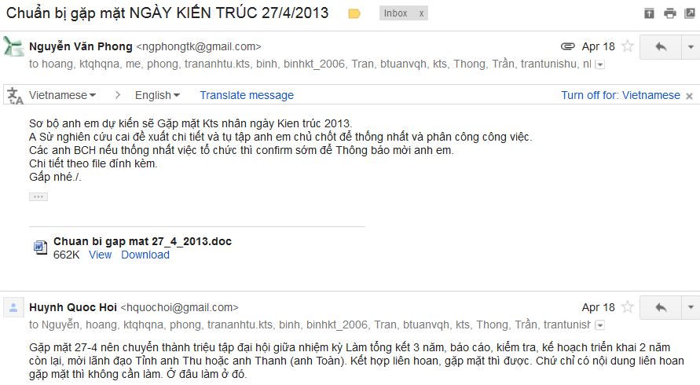Expand trimmed content ellipsis button

[x=38, y=196]
